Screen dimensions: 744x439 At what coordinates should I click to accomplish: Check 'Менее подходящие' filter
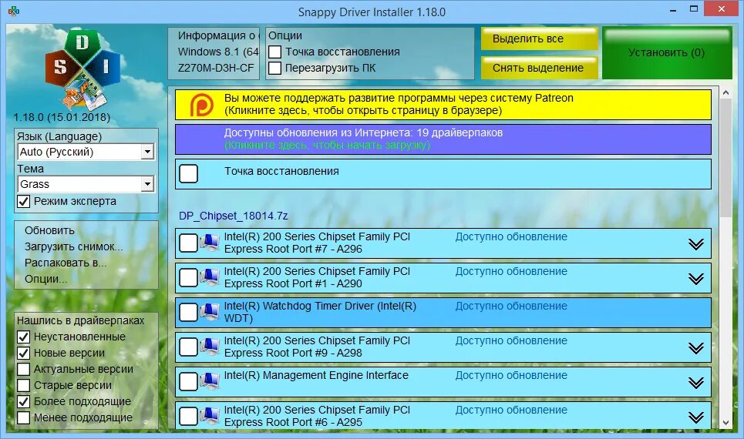point(24,417)
